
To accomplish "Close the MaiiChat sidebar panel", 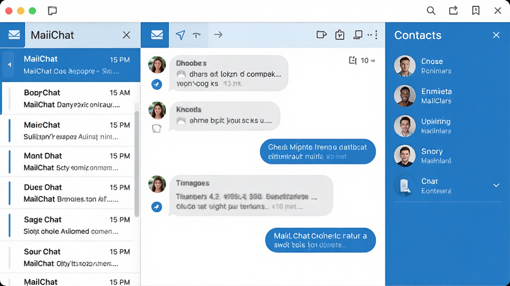I will tap(127, 35).
